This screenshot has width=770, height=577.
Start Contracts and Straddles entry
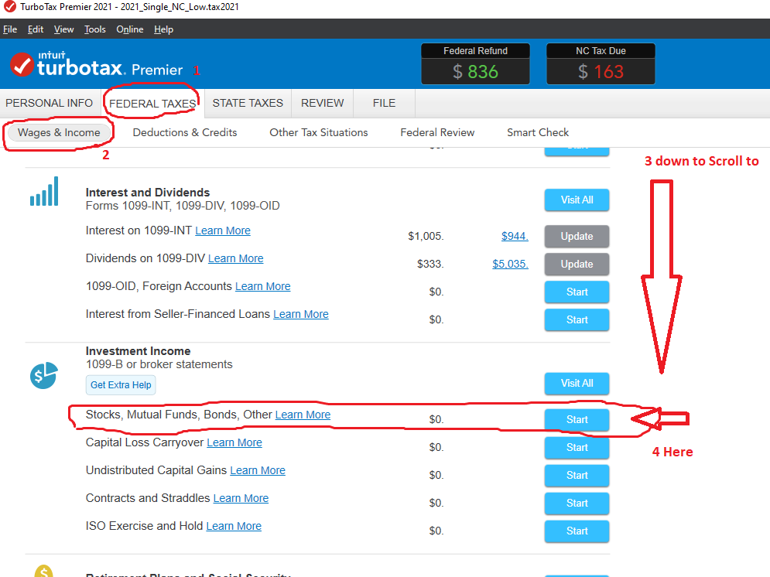577,503
